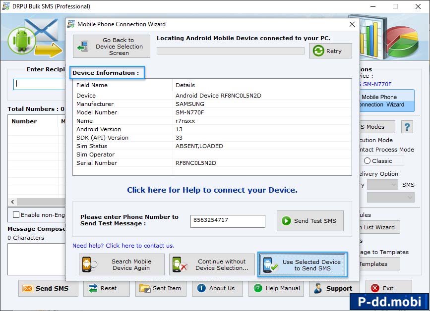
Task: Click the Use Selected Device phone icon
Action: (x=270, y=265)
